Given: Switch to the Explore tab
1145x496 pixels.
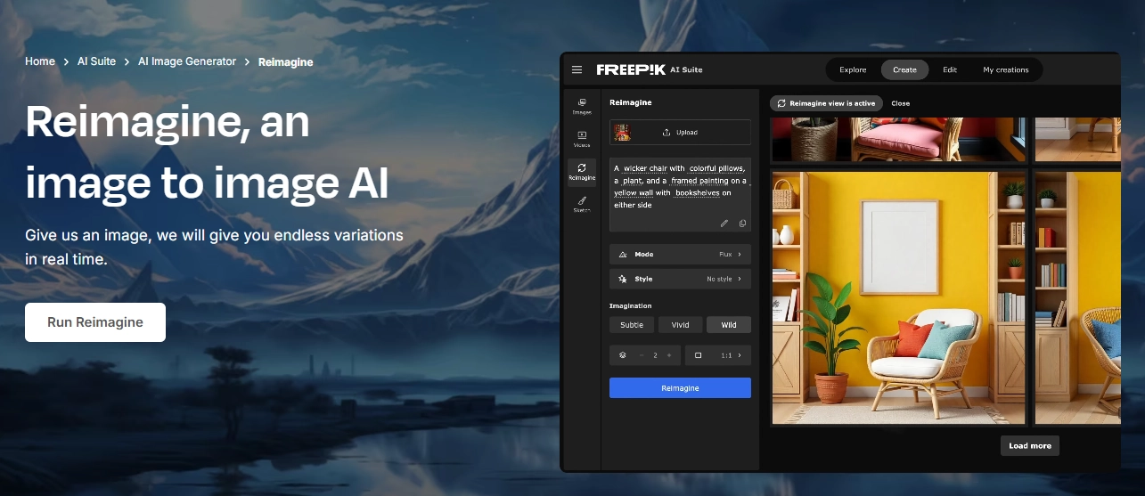Looking at the screenshot, I should 853,69.
